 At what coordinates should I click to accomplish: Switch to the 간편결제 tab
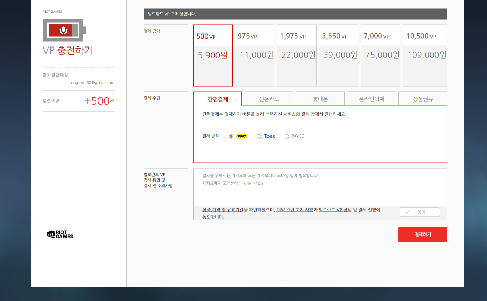click(218, 99)
